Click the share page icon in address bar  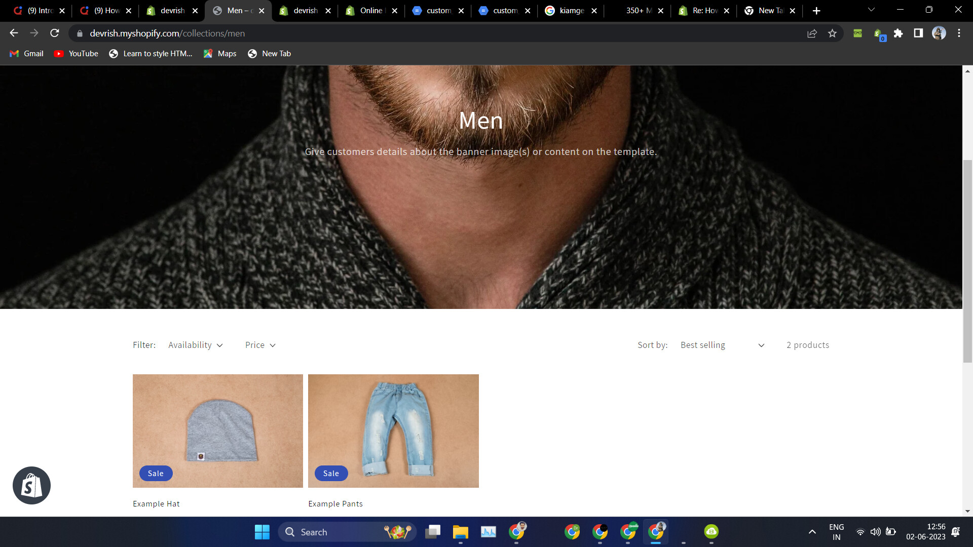812,33
